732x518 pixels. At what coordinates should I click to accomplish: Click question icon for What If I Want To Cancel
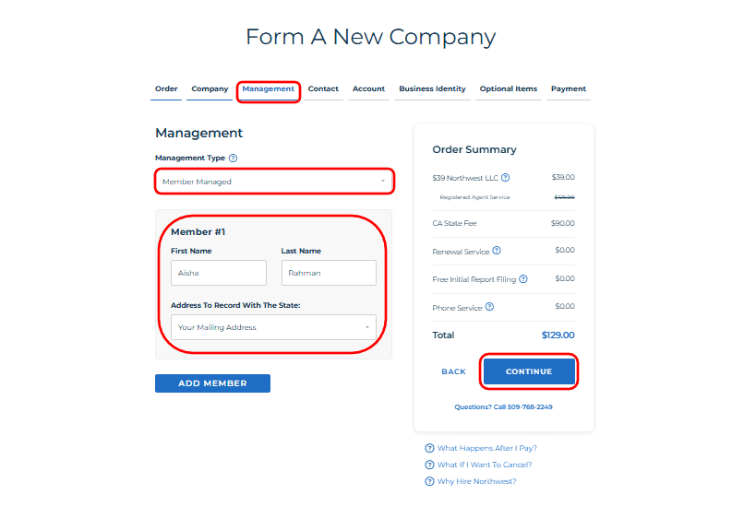[x=429, y=465]
